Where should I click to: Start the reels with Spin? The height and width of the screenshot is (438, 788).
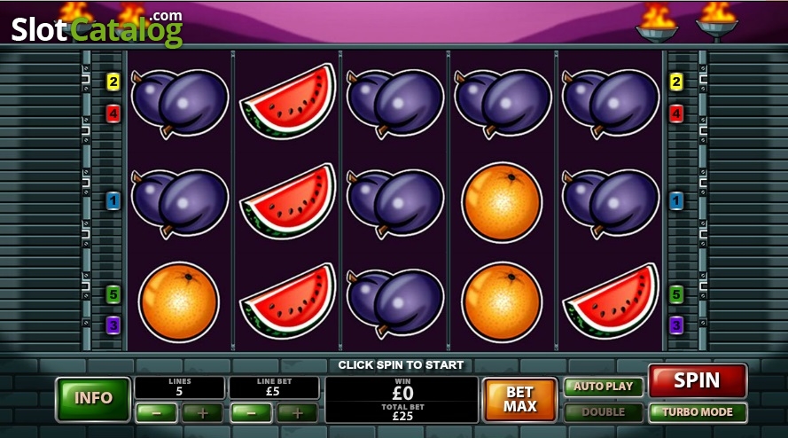point(698,380)
